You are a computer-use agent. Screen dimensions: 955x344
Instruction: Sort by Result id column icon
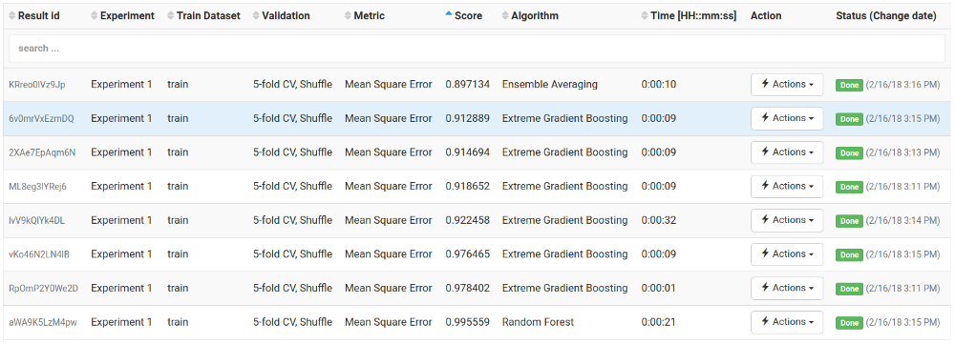point(12,16)
